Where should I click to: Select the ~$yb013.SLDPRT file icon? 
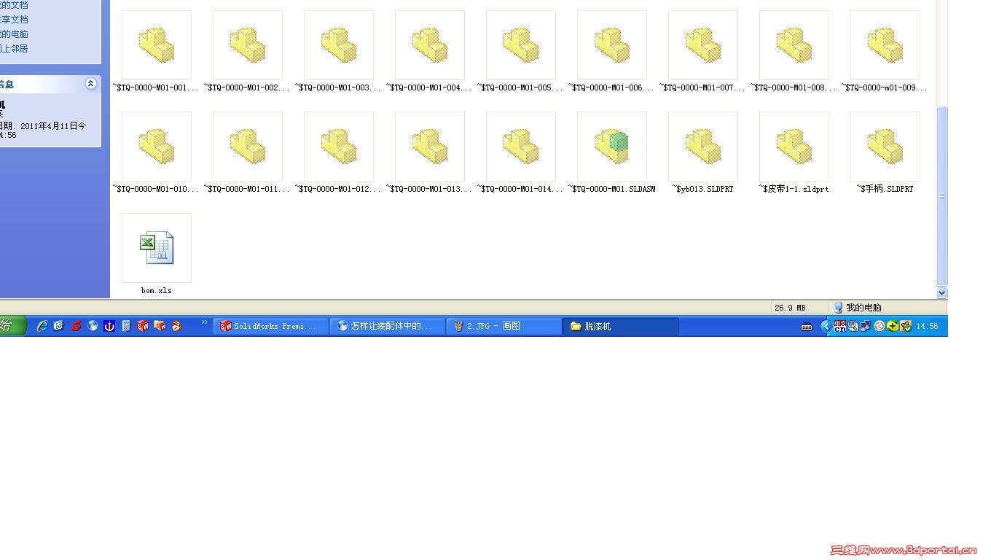click(703, 147)
